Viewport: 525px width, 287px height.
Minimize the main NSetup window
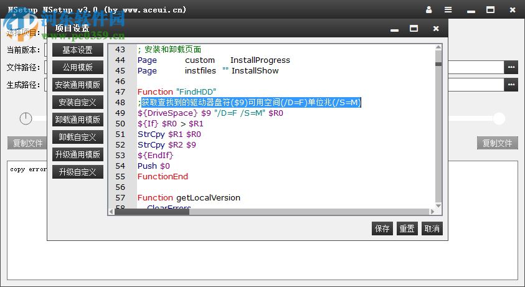[x=471, y=11]
